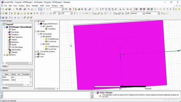181x102 pixels.
Task: Select the Draw line tool
Action: (x=157, y=9)
